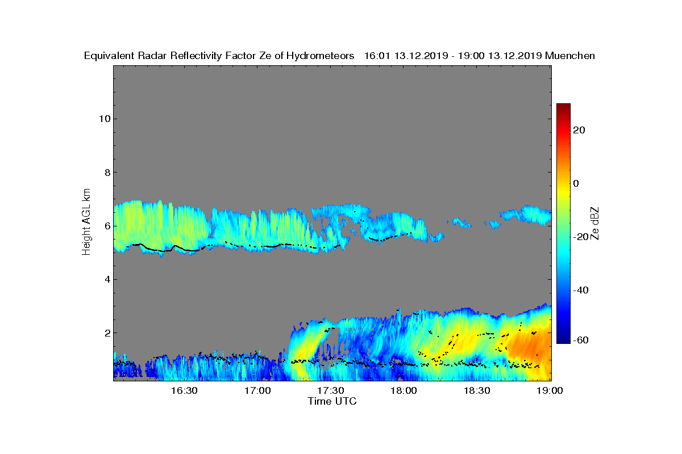Click the plot title 'Equivalent Radar Reflectivity Factor Ze of Hydrometeors'

tap(219, 56)
